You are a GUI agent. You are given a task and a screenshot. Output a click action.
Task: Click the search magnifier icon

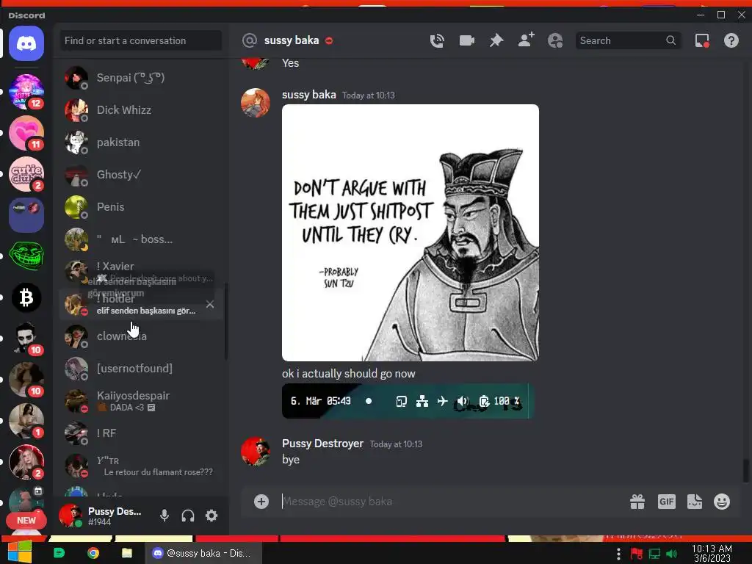click(x=671, y=40)
